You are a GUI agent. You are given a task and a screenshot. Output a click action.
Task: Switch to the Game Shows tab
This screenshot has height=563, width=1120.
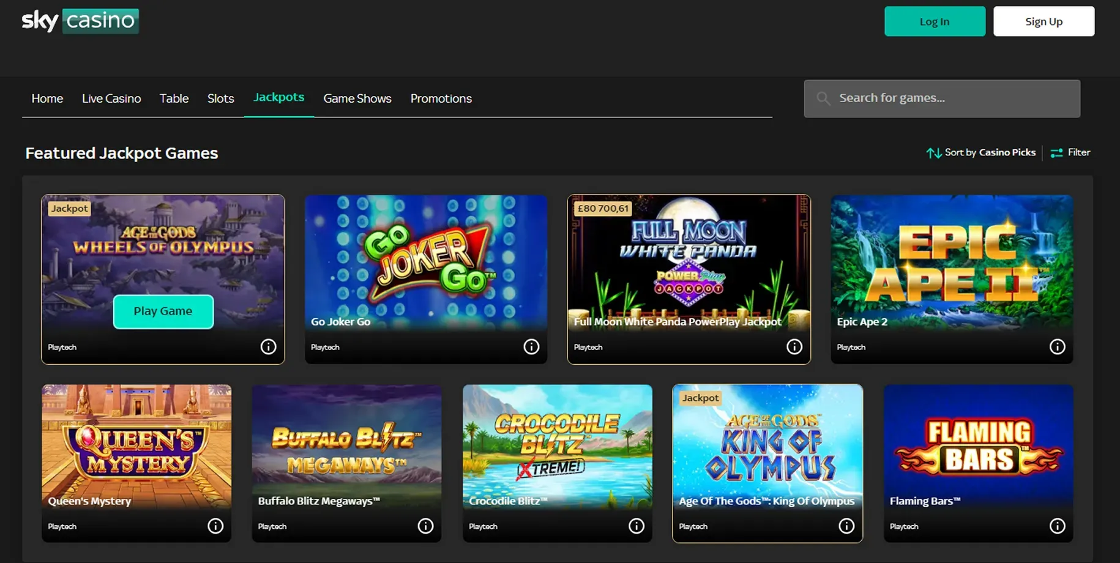tap(357, 99)
